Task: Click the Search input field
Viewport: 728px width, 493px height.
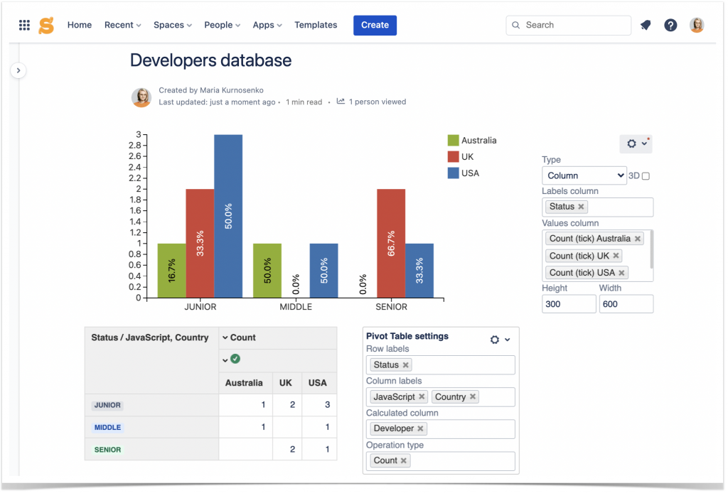Action: point(568,25)
